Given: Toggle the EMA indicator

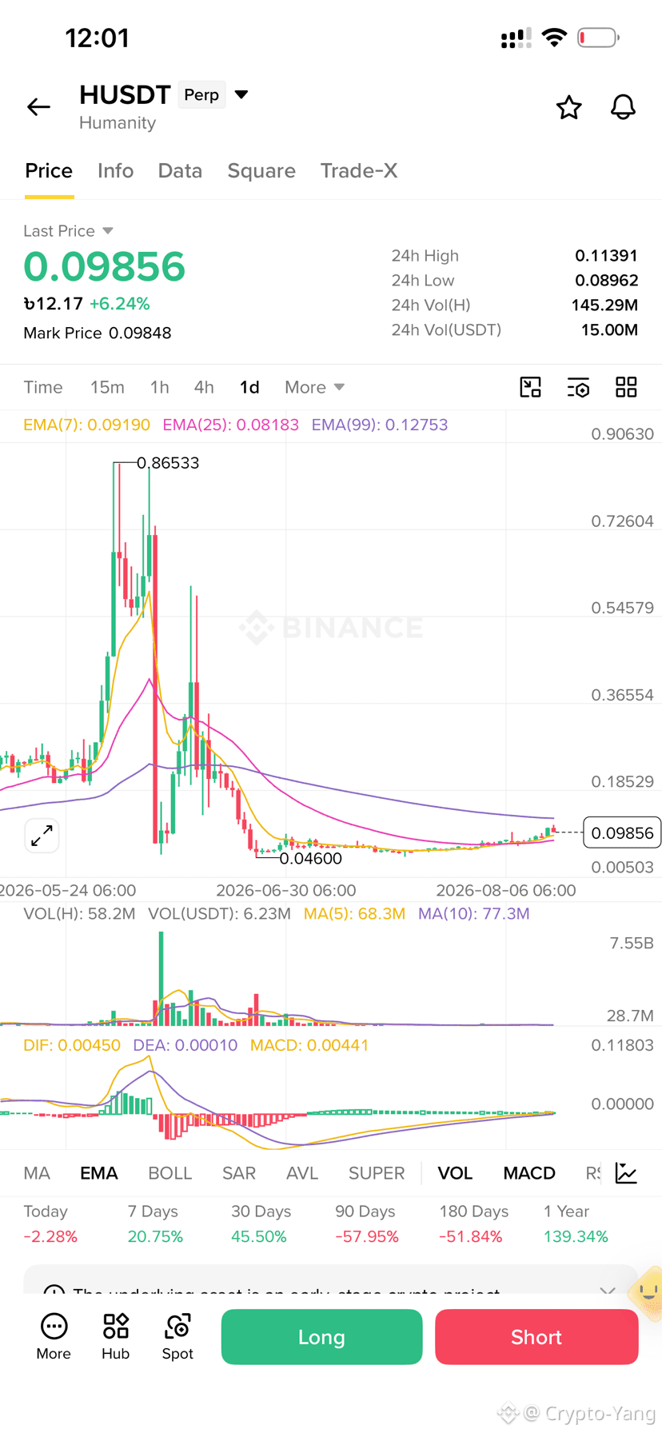Looking at the screenshot, I should tap(99, 1173).
